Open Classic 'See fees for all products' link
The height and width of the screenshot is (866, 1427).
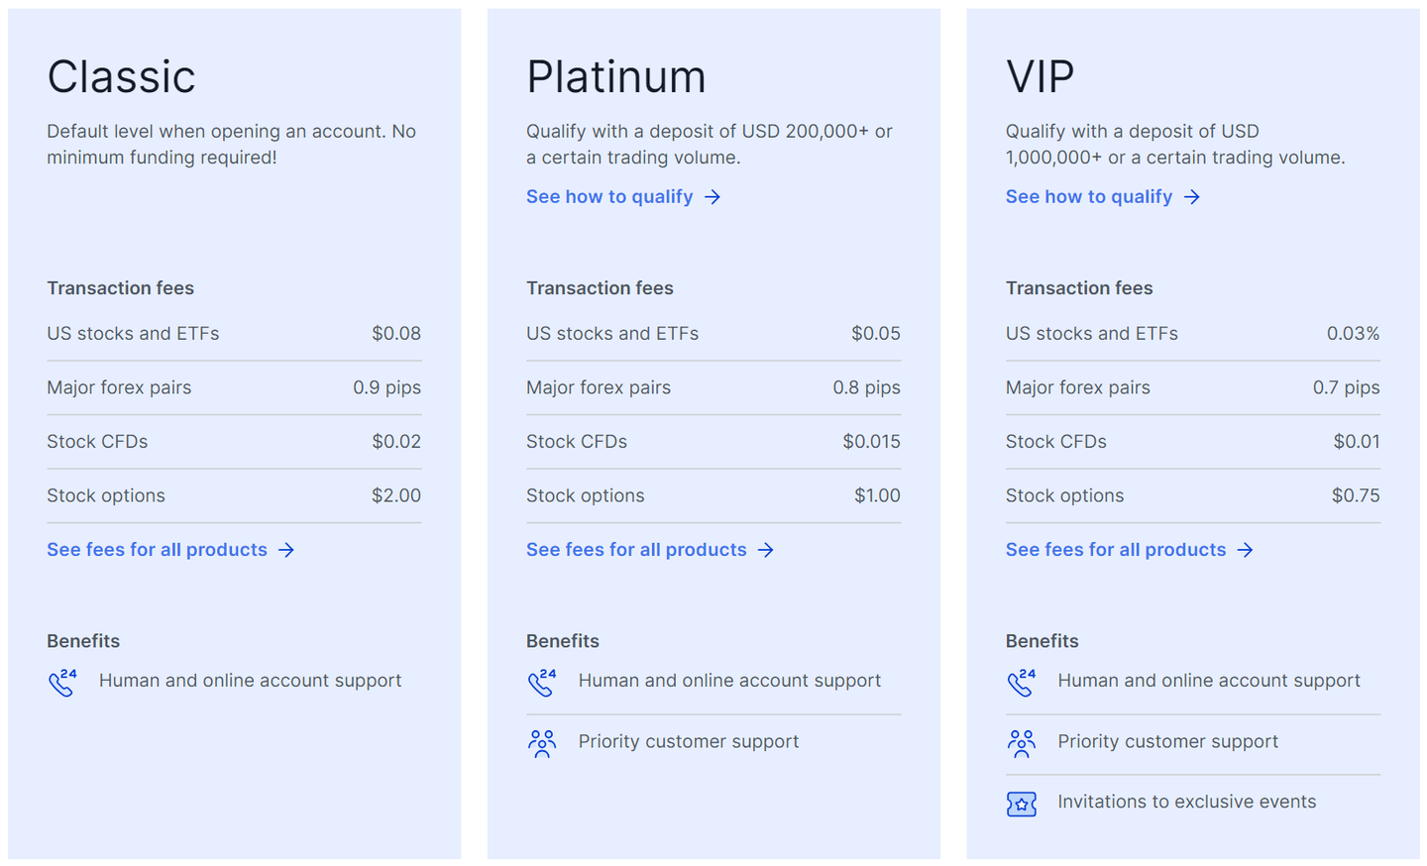pos(157,550)
